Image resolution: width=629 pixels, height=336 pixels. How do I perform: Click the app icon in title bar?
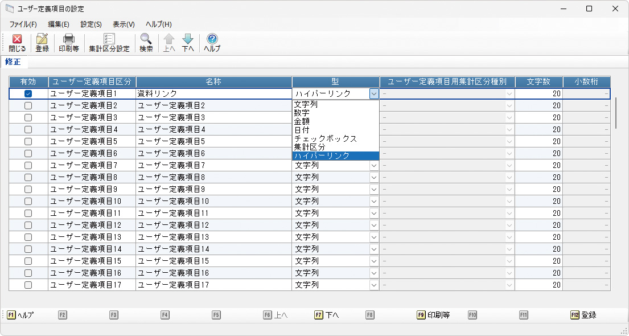point(10,9)
